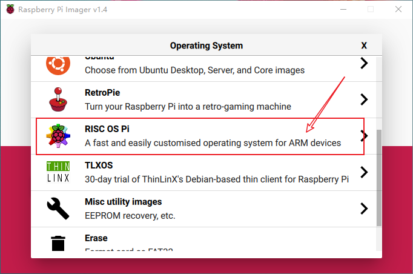This screenshot has width=413, height=274.
Task: Maximize the Raspberry Pi Imager window
Action: [x=371, y=10]
